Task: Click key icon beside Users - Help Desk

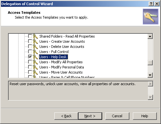Action: click(x=35, y=57)
